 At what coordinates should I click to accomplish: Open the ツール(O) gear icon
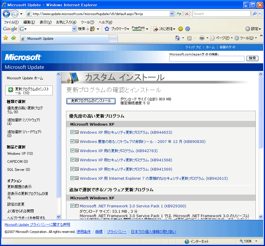click(x=237, y=38)
